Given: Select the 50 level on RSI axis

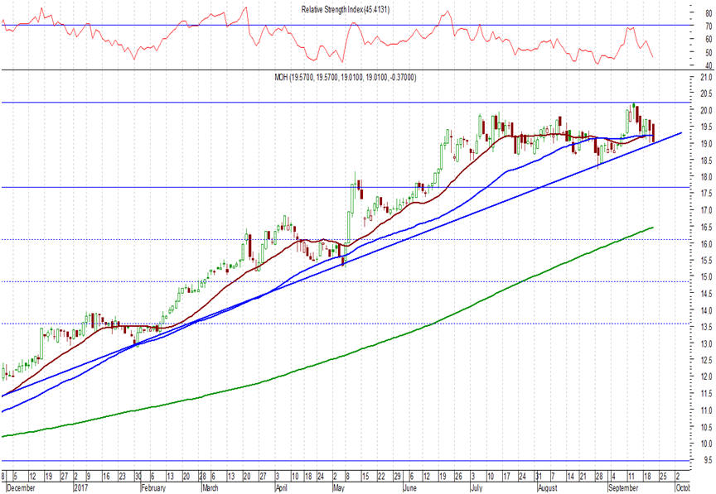Looking at the screenshot, I should pyautogui.click(x=709, y=52).
